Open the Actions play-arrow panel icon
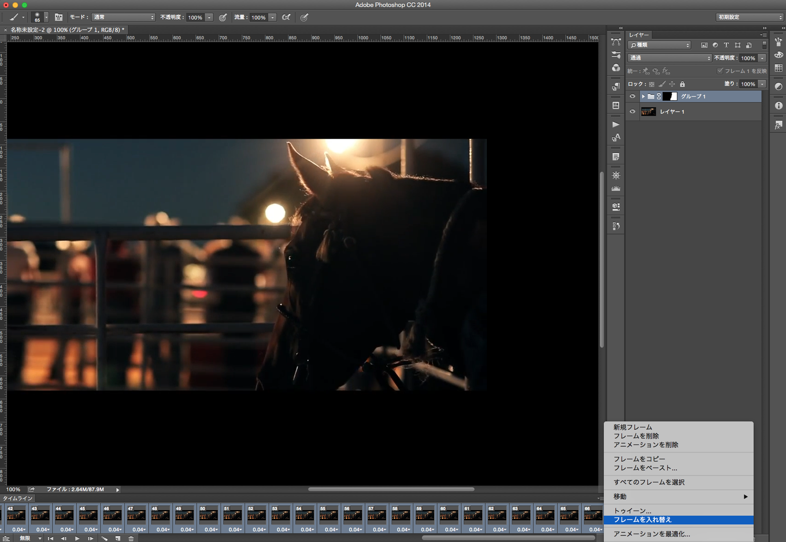The image size is (786, 542). click(616, 124)
